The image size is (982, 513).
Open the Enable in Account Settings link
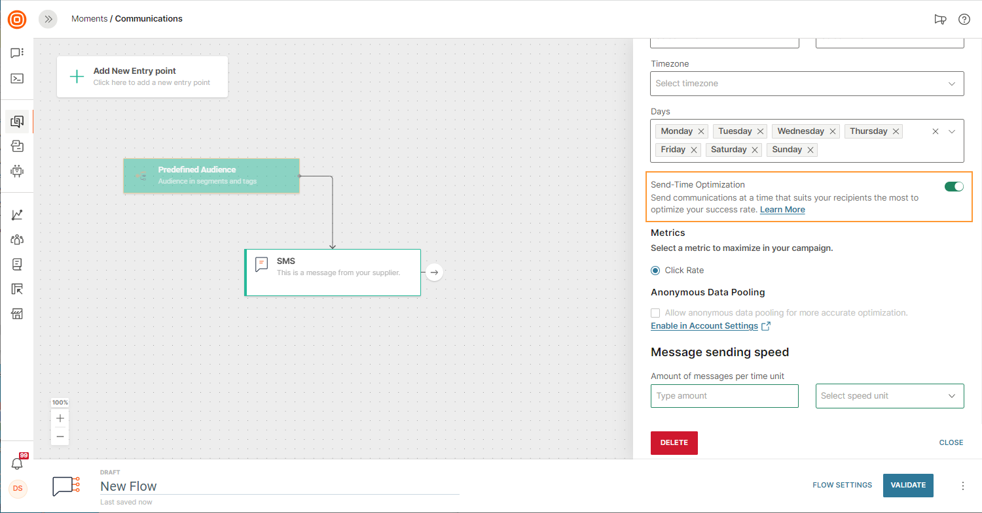click(x=704, y=326)
